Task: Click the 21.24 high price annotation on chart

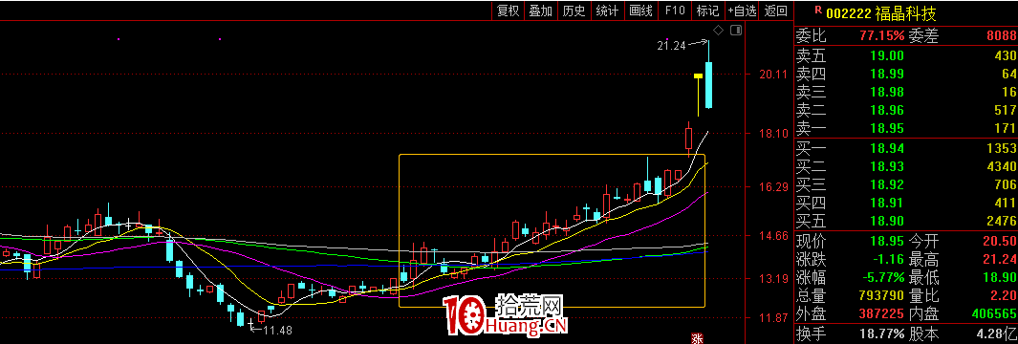Action: coord(671,46)
